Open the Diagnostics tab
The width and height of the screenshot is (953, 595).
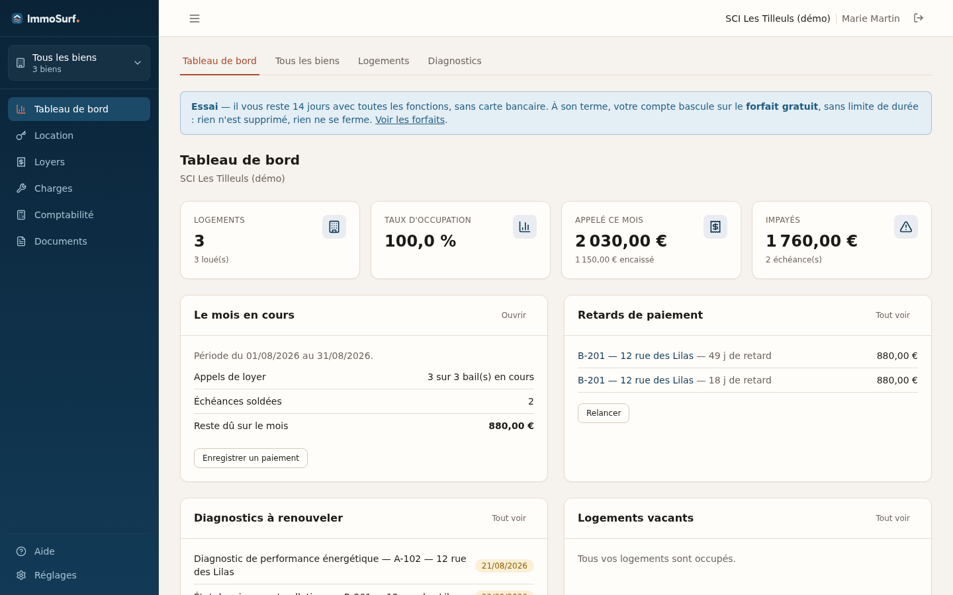click(455, 61)
